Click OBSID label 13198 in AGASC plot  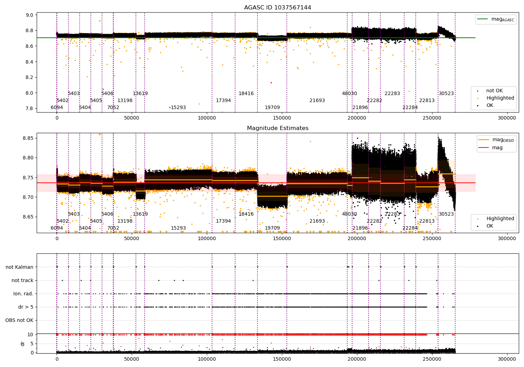tap(125, 101)
